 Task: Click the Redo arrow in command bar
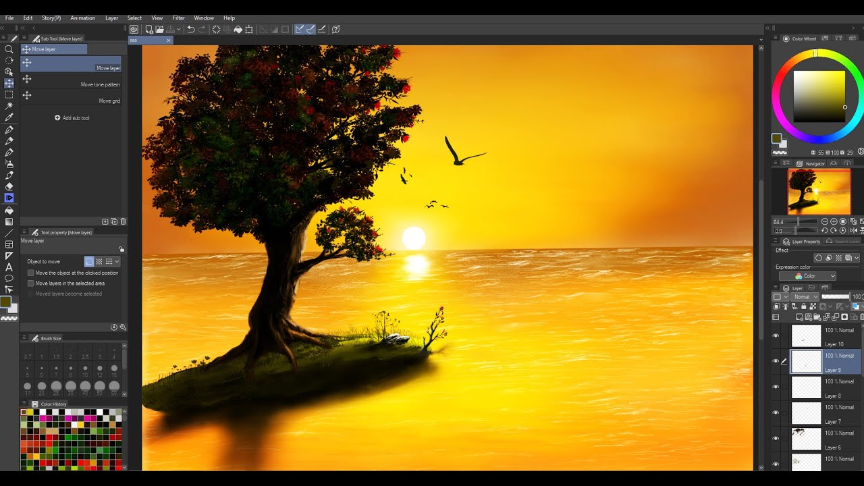tap(202, 29)
